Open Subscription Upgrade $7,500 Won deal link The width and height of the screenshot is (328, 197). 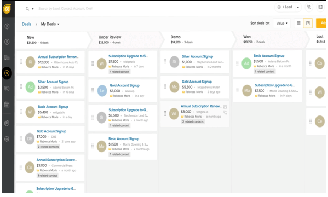(275, 85)
